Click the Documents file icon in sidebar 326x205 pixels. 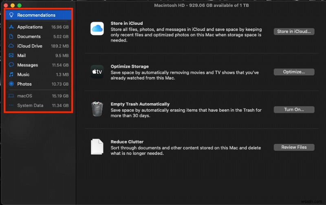coord(11,37)
